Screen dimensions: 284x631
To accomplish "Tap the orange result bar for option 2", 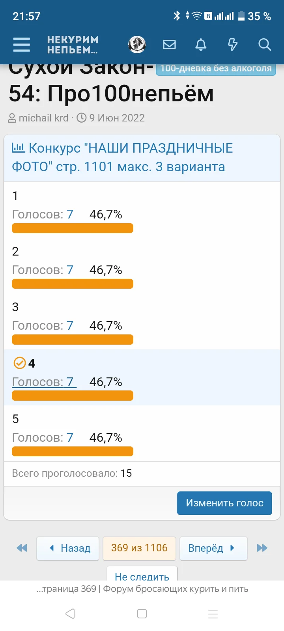I will point(73,284).
